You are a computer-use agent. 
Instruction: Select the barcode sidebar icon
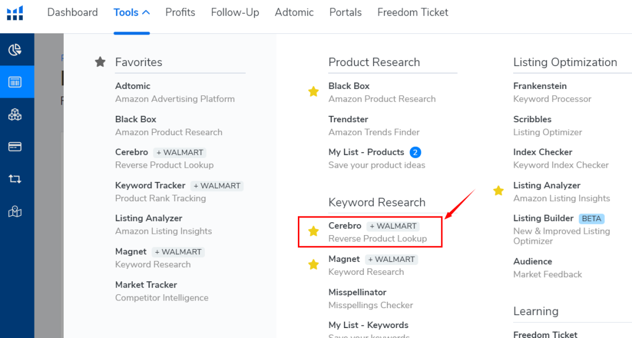tap(15, 82)
